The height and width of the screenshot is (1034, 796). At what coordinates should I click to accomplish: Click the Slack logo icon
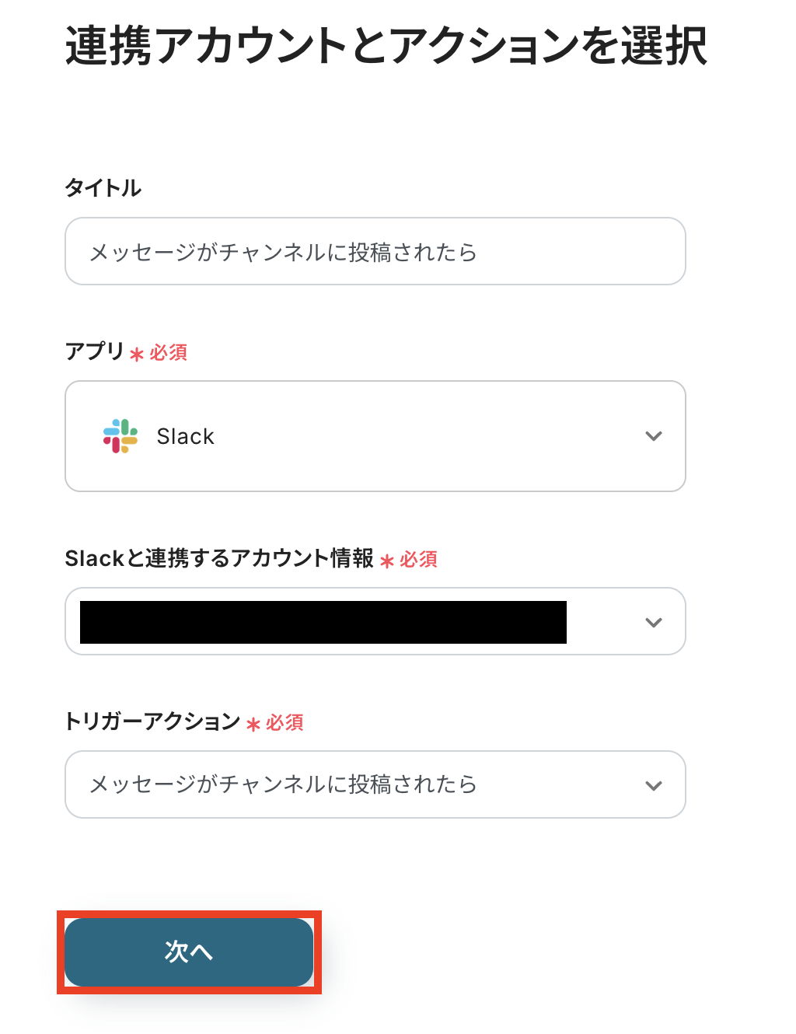[x=120, y=436]
